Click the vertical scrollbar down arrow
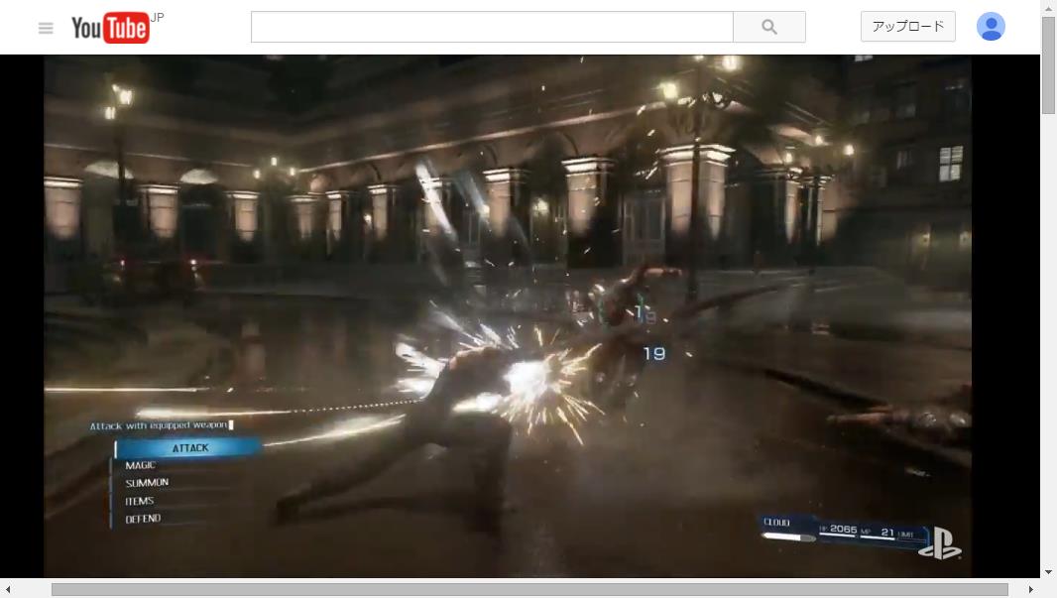This screenshot has width=1057, height=598. 1048,572
